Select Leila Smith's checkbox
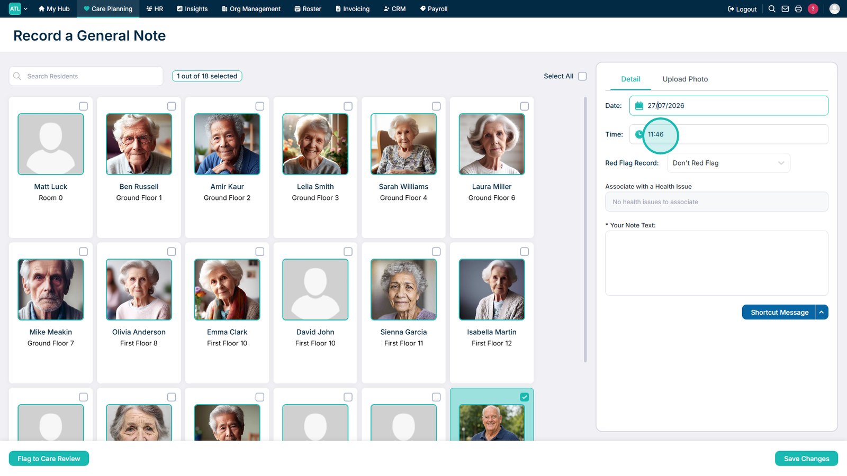Viewport: 847px width, 476px height. point(348,106)
